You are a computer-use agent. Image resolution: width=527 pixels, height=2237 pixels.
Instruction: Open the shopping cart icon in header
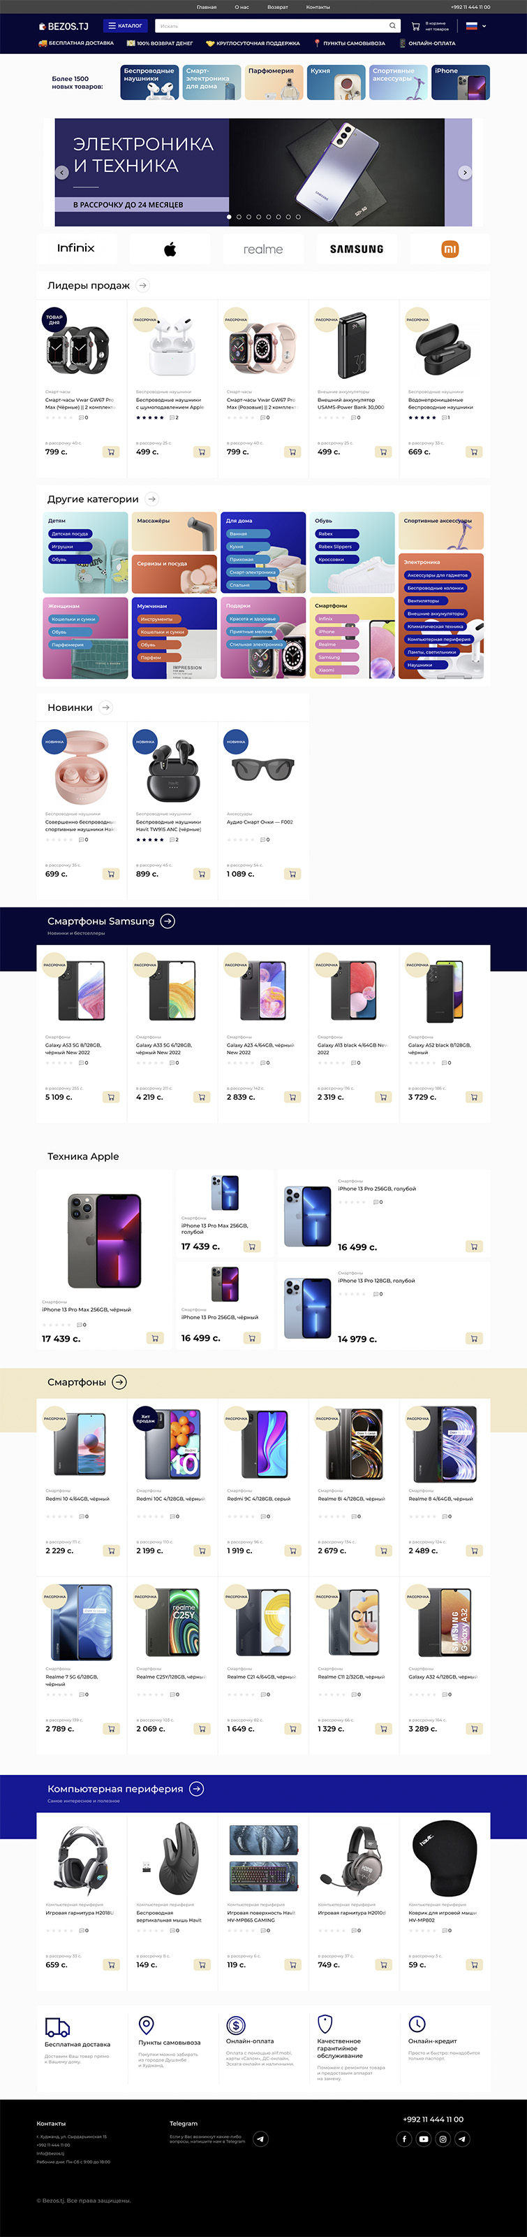[416, 26]
